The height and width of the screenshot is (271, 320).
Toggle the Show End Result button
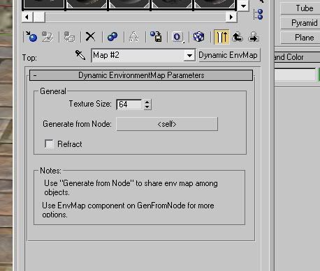221,37
